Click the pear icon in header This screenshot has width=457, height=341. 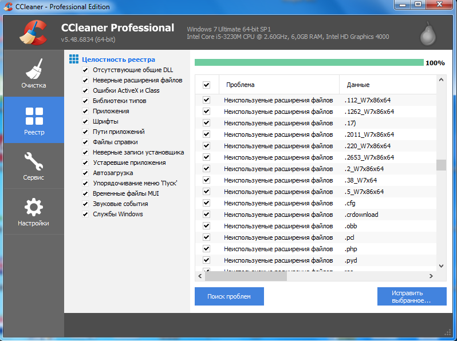click(428, 34)
